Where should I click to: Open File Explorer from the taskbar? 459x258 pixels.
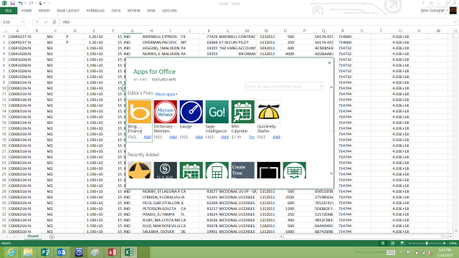[28, 252]
